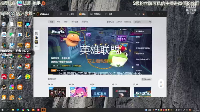The height and width of the screenshot is (112, 200).
Task: Open the taskbar clock and date
Action: (x=195, y=110)
